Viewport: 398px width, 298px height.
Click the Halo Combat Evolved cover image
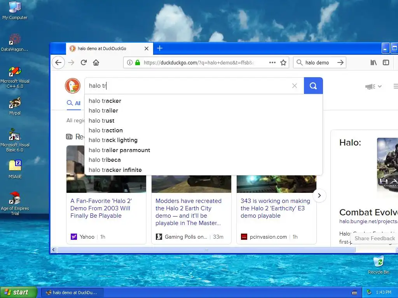(x=388, y=166)
